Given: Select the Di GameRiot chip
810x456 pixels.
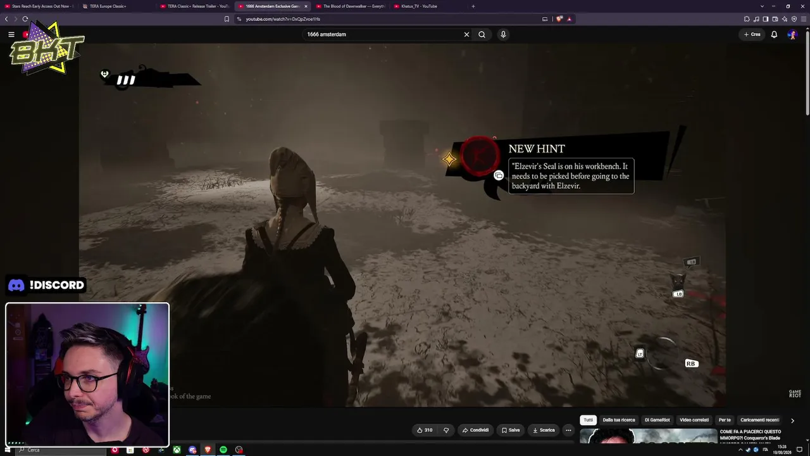Looking at the screenshot, I should (657, 420).
